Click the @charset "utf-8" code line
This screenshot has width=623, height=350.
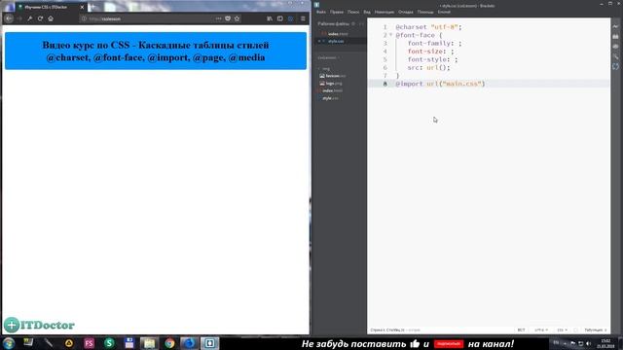coord(428,27)
